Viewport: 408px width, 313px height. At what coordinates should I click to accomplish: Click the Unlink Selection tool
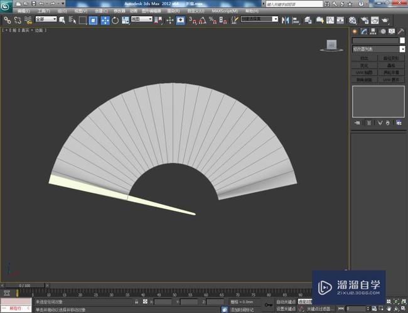(18, 20)
